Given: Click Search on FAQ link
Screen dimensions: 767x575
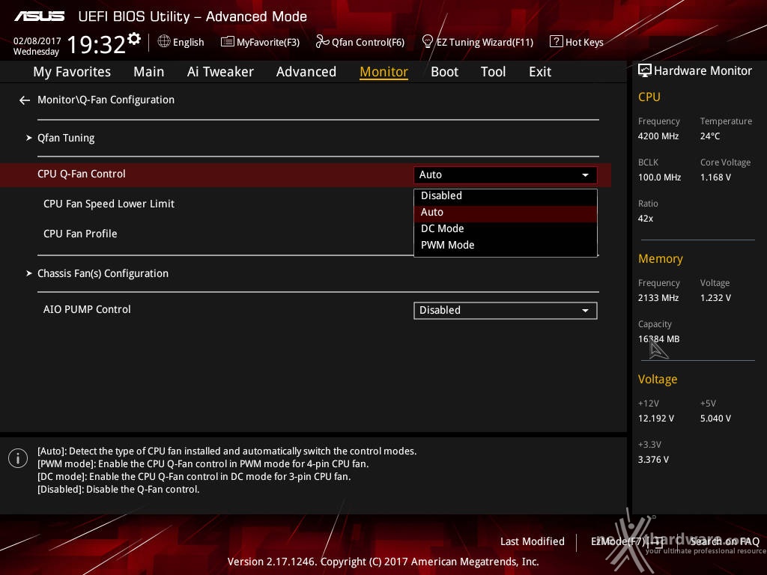Looking at the screenshot, I should (x=724, y=541).
